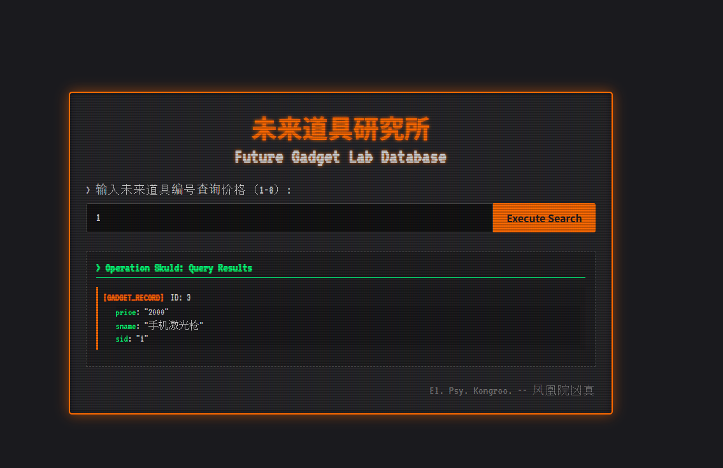Click the "Future Gadget Lab Database" subtitle
This screenshot has height=468, width=723.
coord(340,157)
